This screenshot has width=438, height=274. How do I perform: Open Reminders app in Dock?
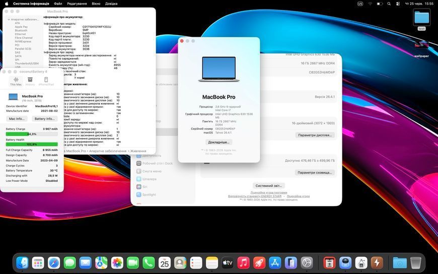(196, 263)
